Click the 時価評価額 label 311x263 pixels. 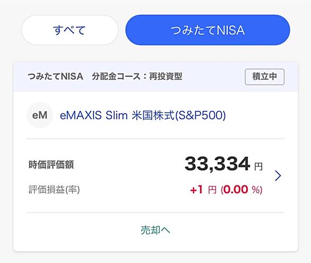pyautogui.click(x=51, y=165)
